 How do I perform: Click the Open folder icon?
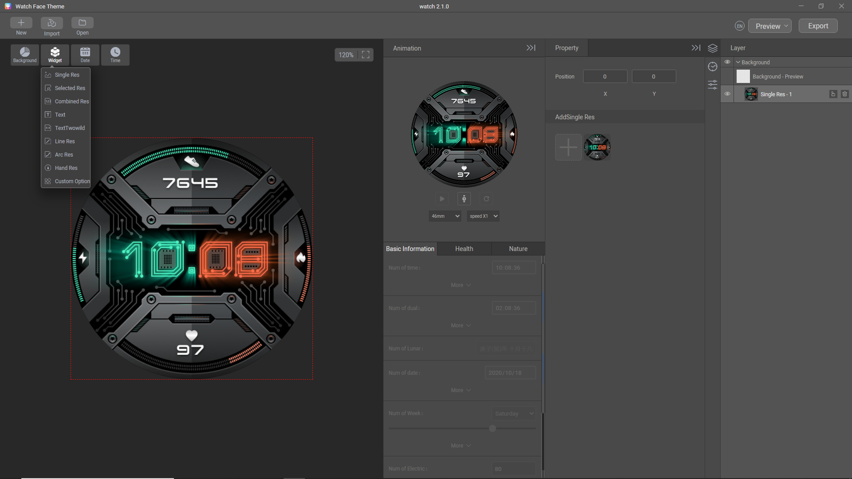[x=83, y=23]
